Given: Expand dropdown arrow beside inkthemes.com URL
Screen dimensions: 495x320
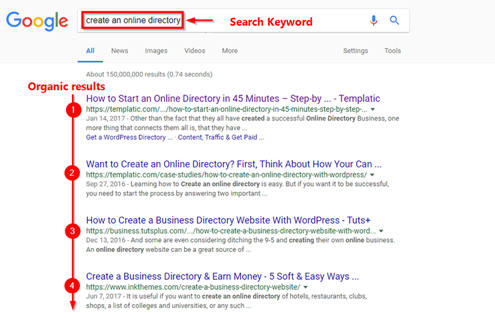Looking at the screenshot, I should click(x=306, y=287).
